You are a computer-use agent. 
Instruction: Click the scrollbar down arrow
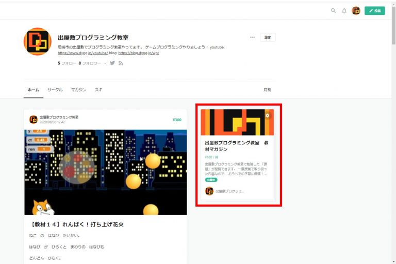coord(394,262)
